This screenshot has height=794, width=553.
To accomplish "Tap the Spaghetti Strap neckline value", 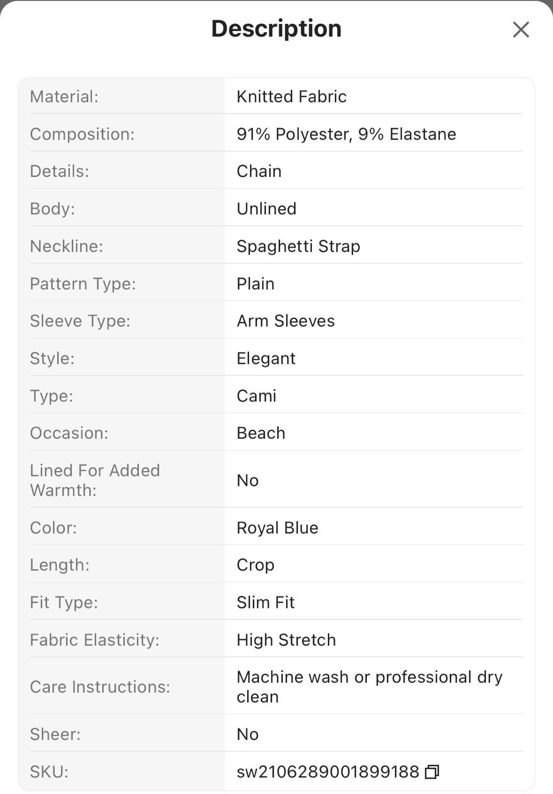I will tap(298, 246).
